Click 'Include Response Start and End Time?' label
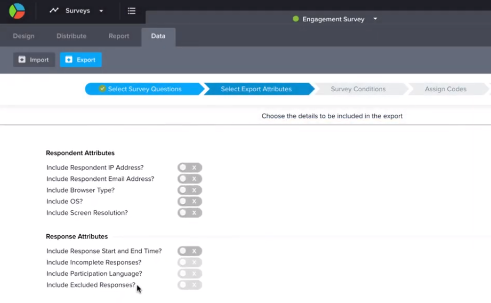 click(x=104, y=251)
